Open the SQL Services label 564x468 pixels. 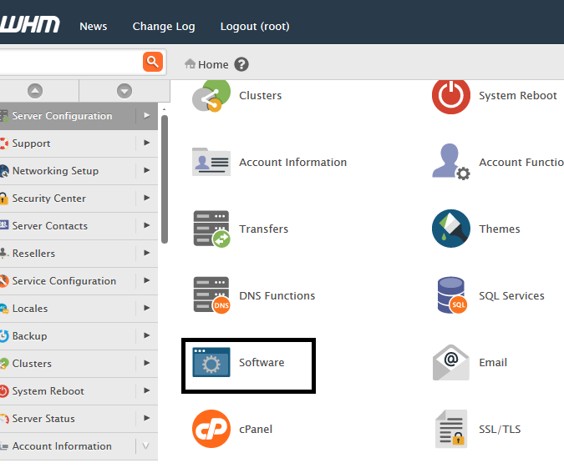point(511,295)
